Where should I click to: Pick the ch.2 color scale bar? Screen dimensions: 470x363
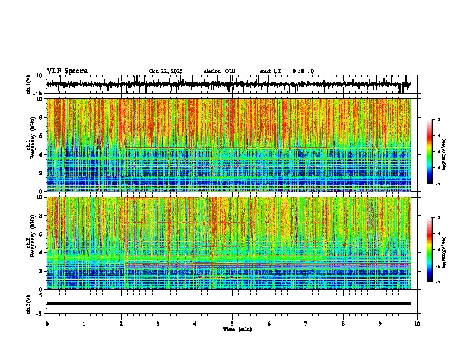coord(430,250)
